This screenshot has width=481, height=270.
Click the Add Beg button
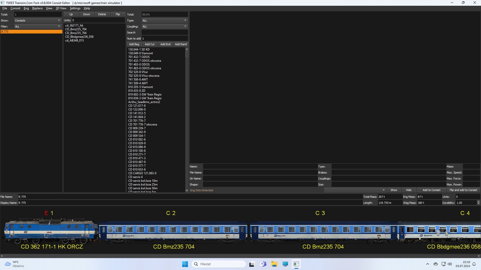[134, 44]
